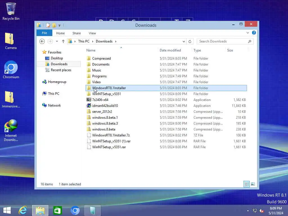Click the Forward navigation arrow
Viewport: 288px width, 216px height.
tap(50, 41)
